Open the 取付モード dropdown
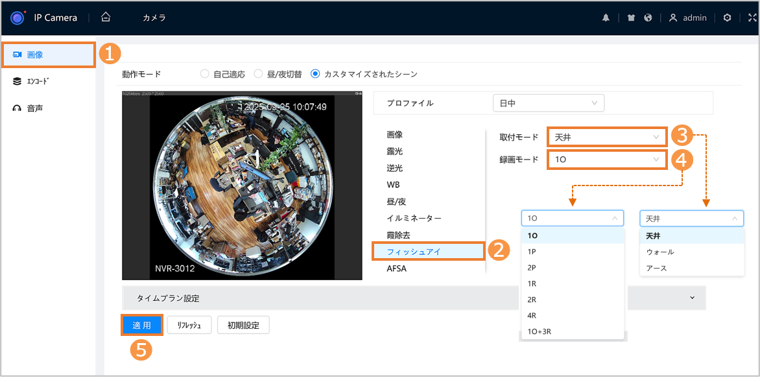760x382 pixels. pos(606,137)
